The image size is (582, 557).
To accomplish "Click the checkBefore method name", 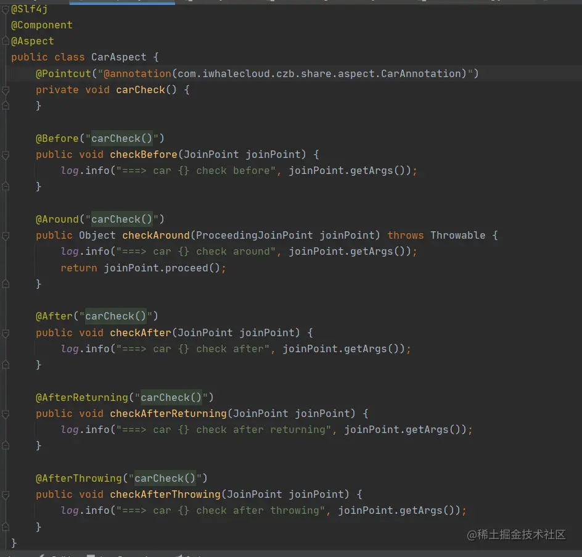I will point(144,154).
